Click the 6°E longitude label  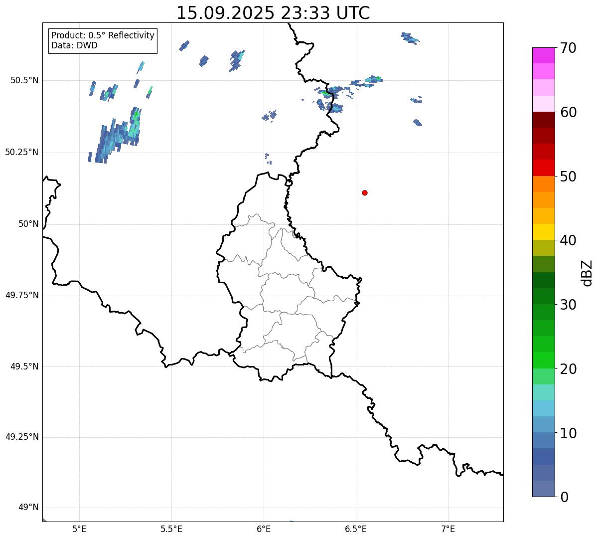coord(264,529)
